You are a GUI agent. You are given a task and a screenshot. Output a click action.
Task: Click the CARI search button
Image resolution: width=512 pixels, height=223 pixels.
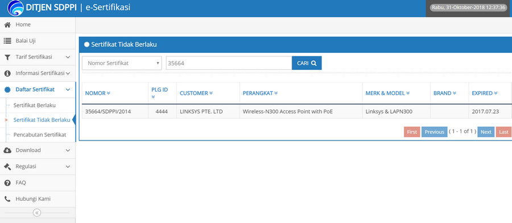(307, 63)
